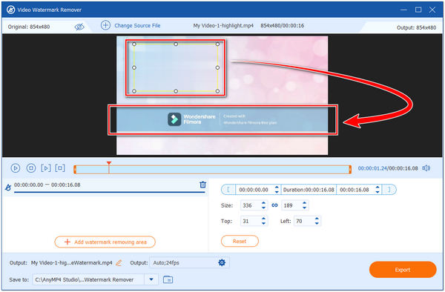
Task: Mute the volume speaker icon
Action: coord(426,168)
